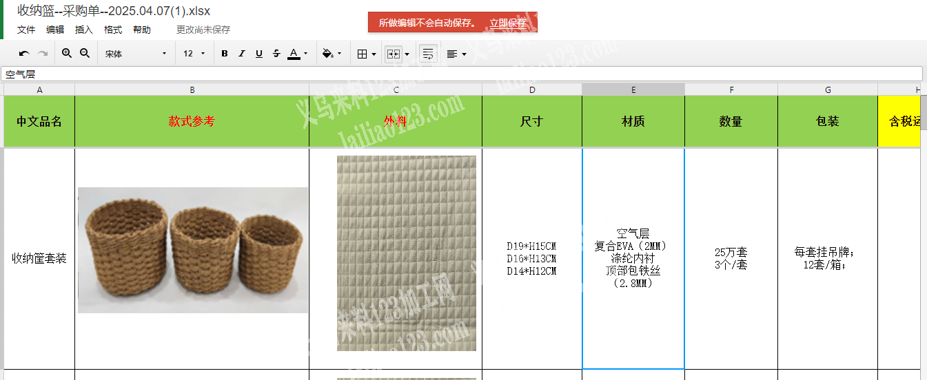Viewport: 927px width, 380px height.
Task: Click the 更改尚未保存 status text
Action: (x=203, y=30)
